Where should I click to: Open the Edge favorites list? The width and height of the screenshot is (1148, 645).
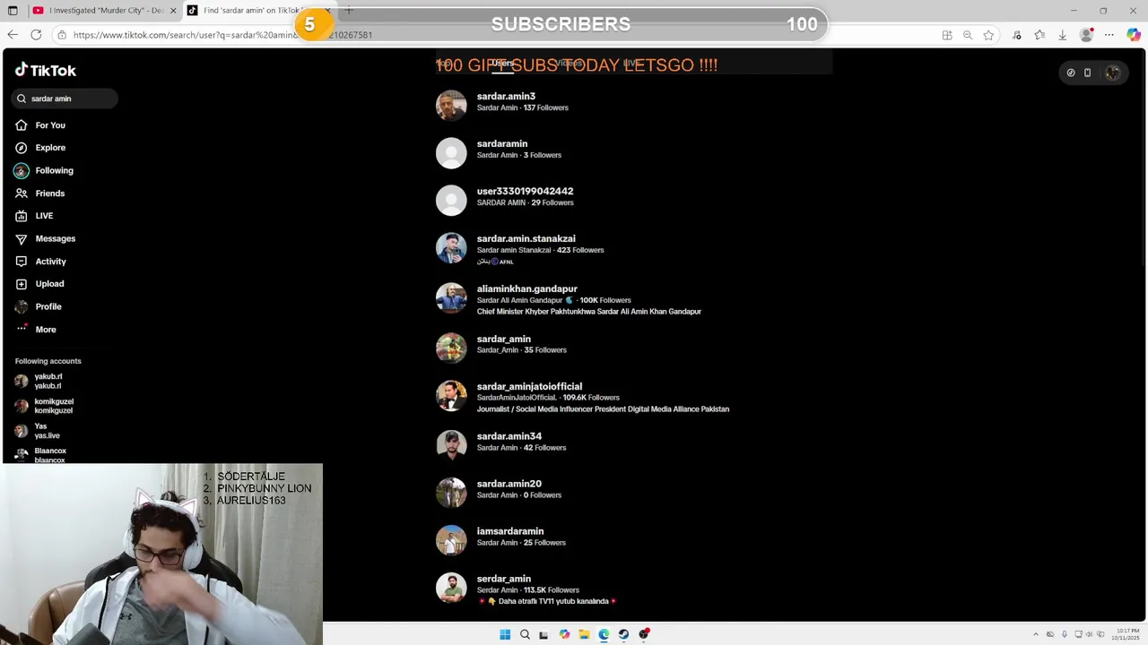1039,35
